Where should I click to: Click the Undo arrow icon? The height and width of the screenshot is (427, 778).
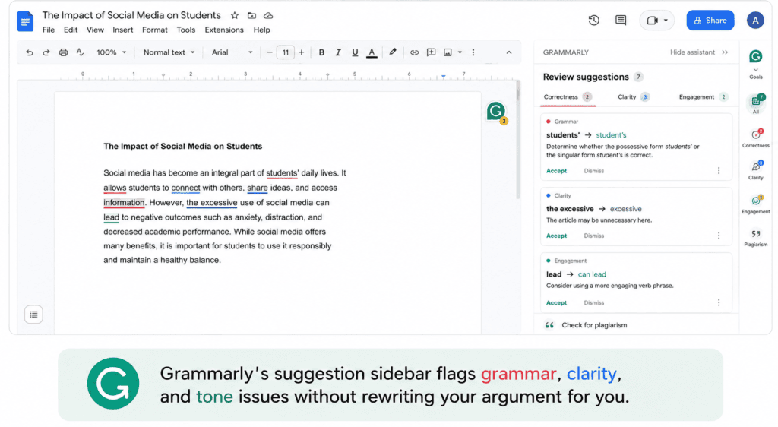point(30,52)
